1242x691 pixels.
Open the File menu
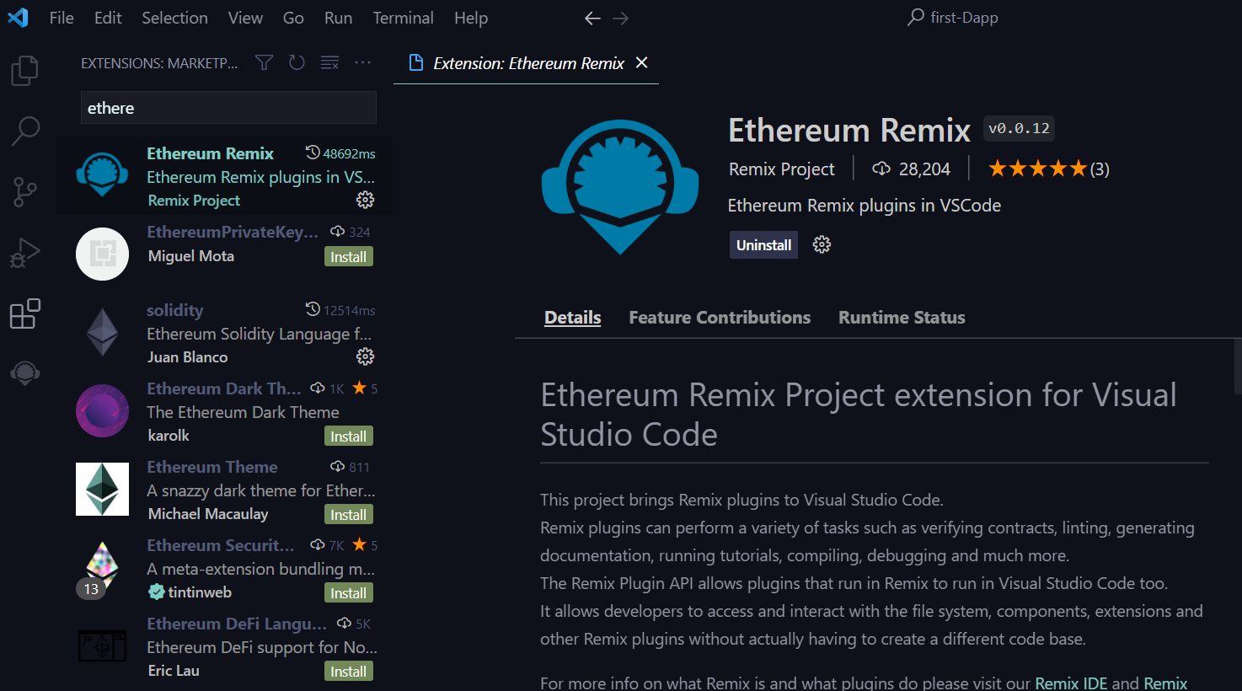click(x=62, y=18)
